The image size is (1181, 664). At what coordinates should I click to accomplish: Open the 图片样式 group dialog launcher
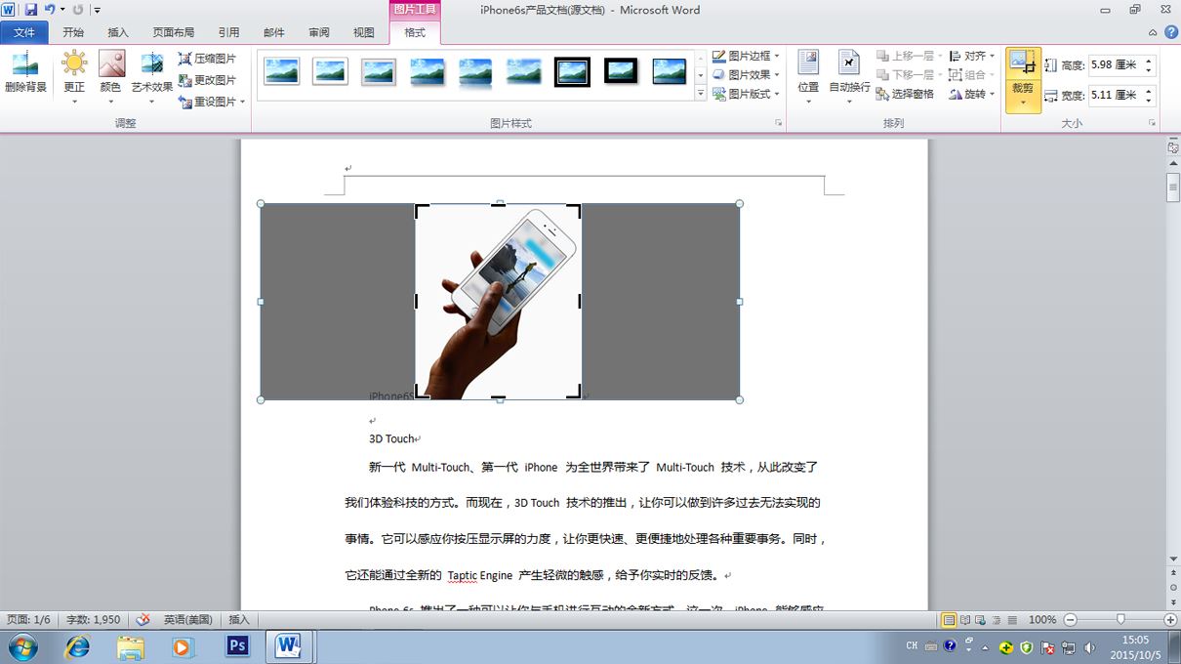[x=778, y=123]
